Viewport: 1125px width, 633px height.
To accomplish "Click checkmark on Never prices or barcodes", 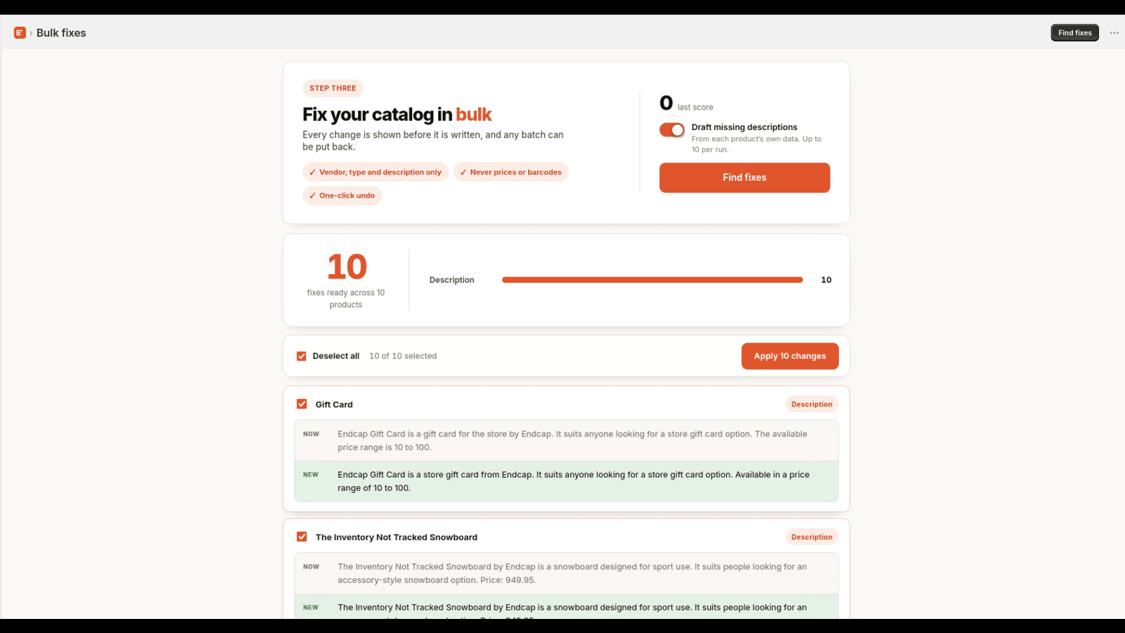I will tap(463, 172).
